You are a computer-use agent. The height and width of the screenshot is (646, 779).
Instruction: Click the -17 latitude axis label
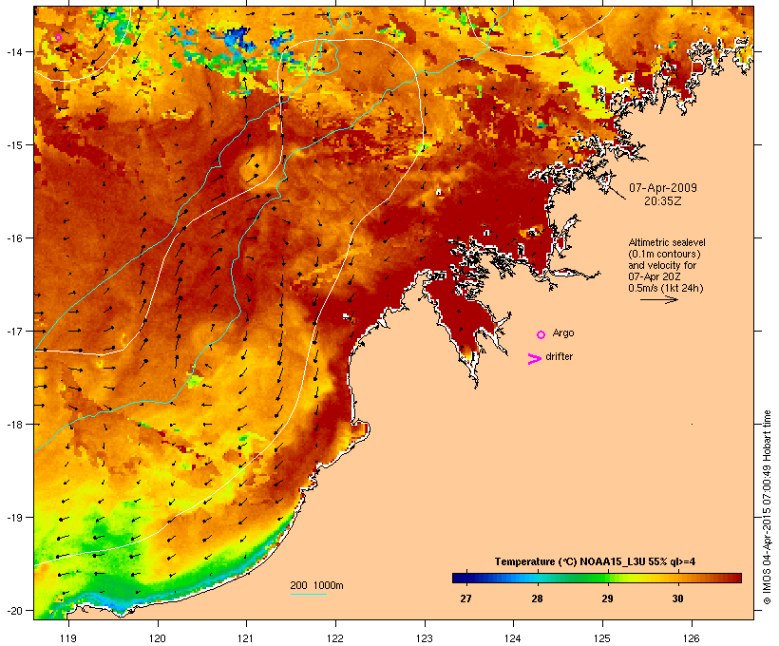click(13, 332)
